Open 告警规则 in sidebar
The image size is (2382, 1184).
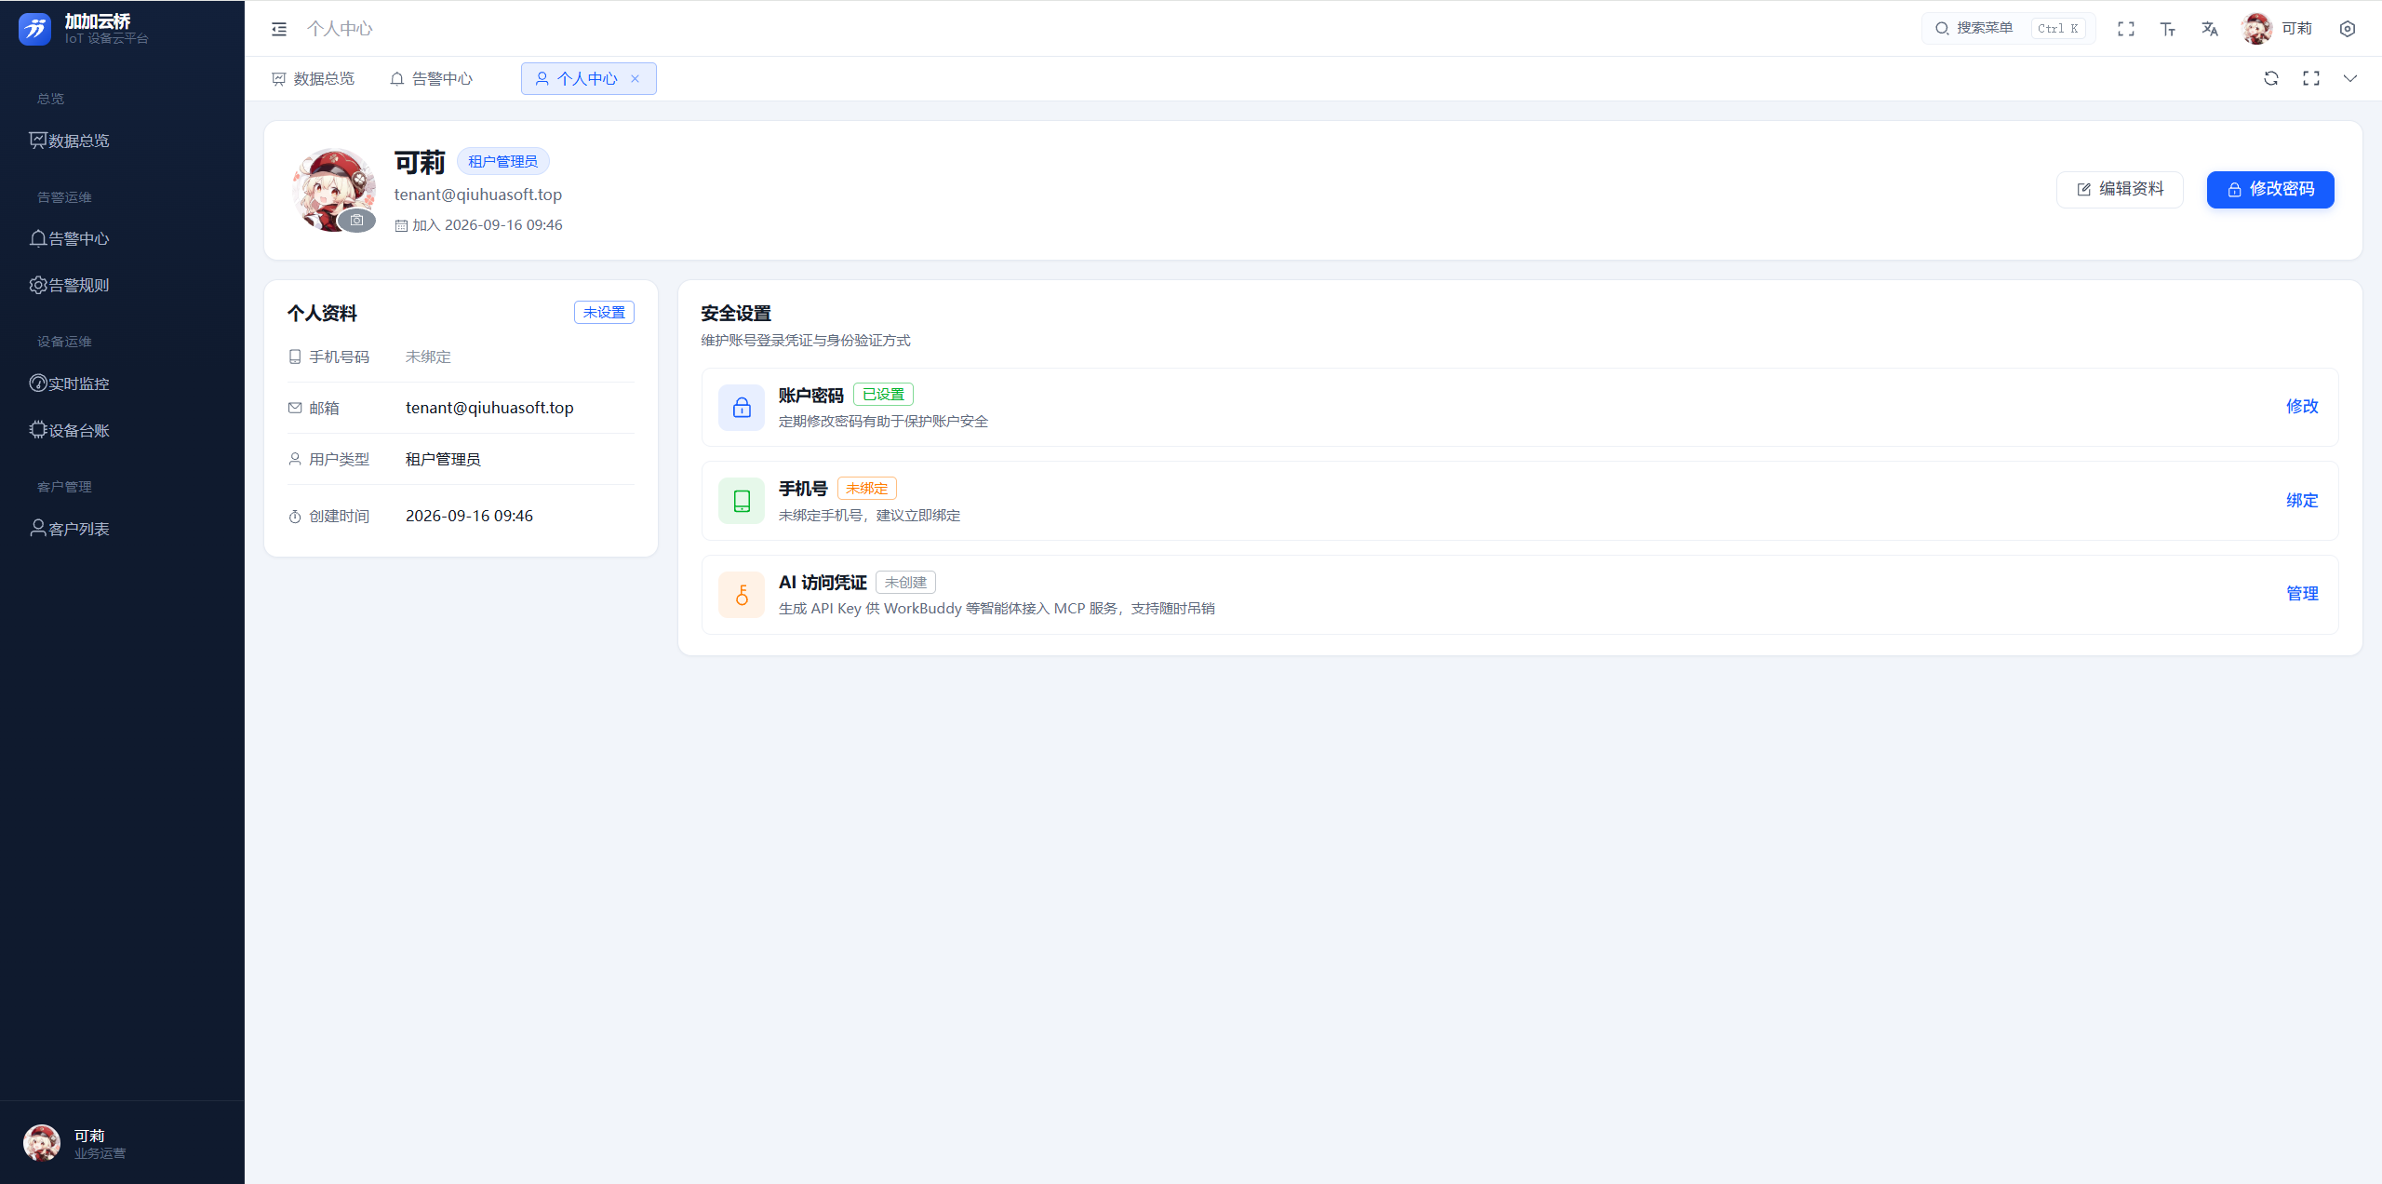point(122,286)
